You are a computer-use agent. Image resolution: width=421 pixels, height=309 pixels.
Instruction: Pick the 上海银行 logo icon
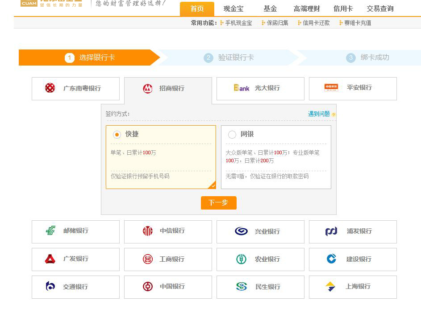click(x=330, y=287)
